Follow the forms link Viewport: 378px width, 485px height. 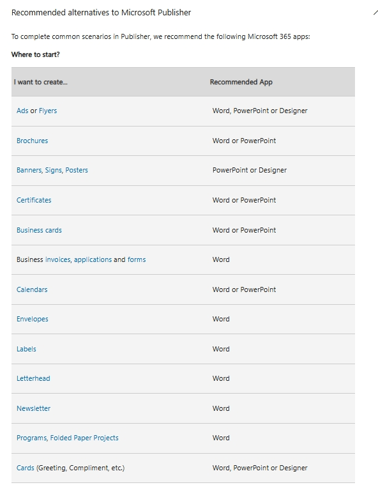click(137, 259)
